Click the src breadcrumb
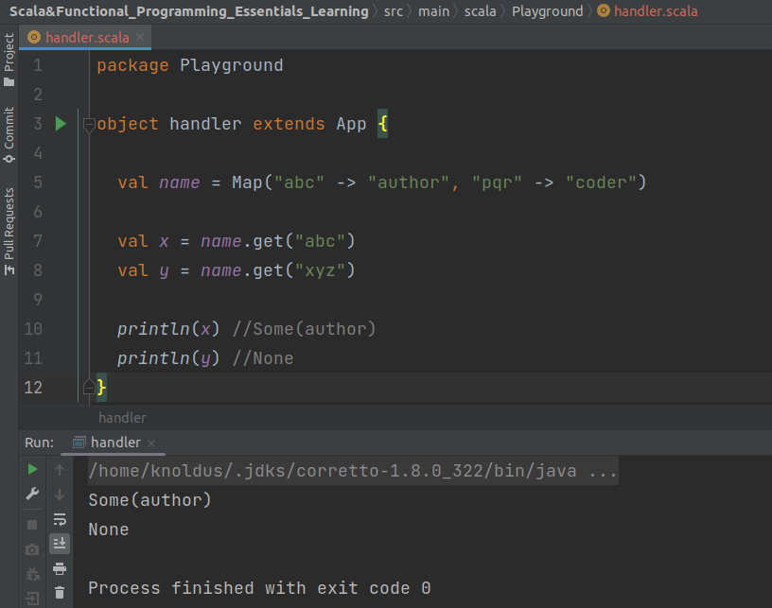The image size is (772, 608). (x=394, y=11)
